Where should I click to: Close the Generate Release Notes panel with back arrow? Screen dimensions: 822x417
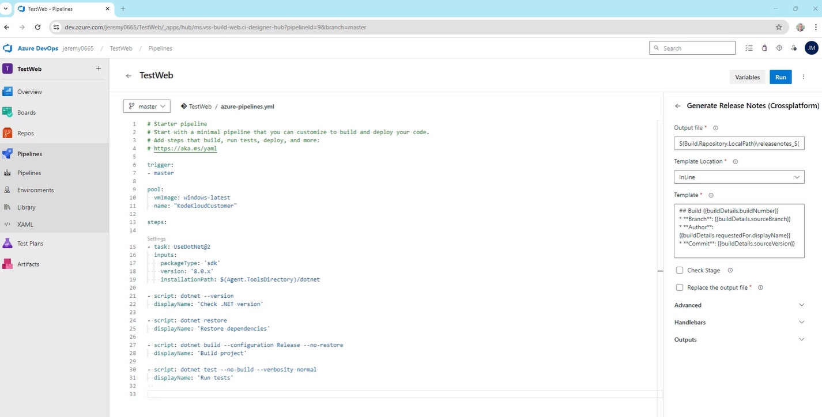(678, 106)
